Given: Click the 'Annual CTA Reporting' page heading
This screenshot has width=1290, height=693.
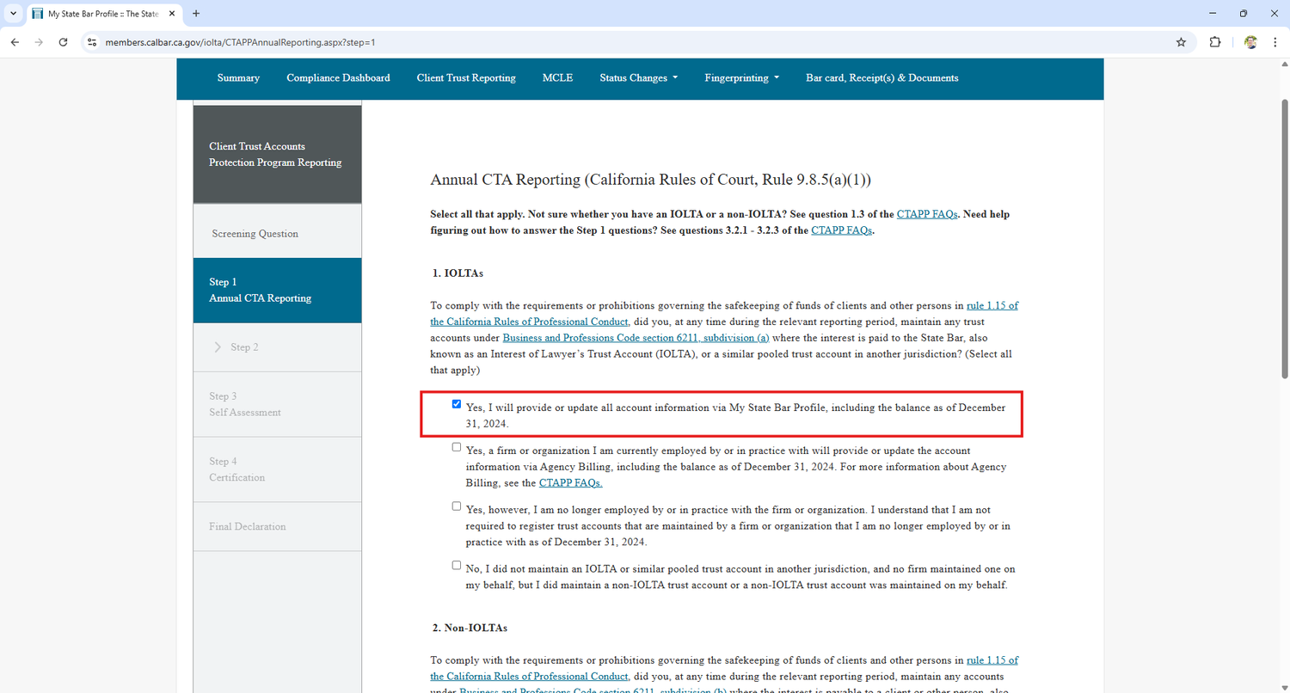Looking at the screenshot, I should click(651, 180).
